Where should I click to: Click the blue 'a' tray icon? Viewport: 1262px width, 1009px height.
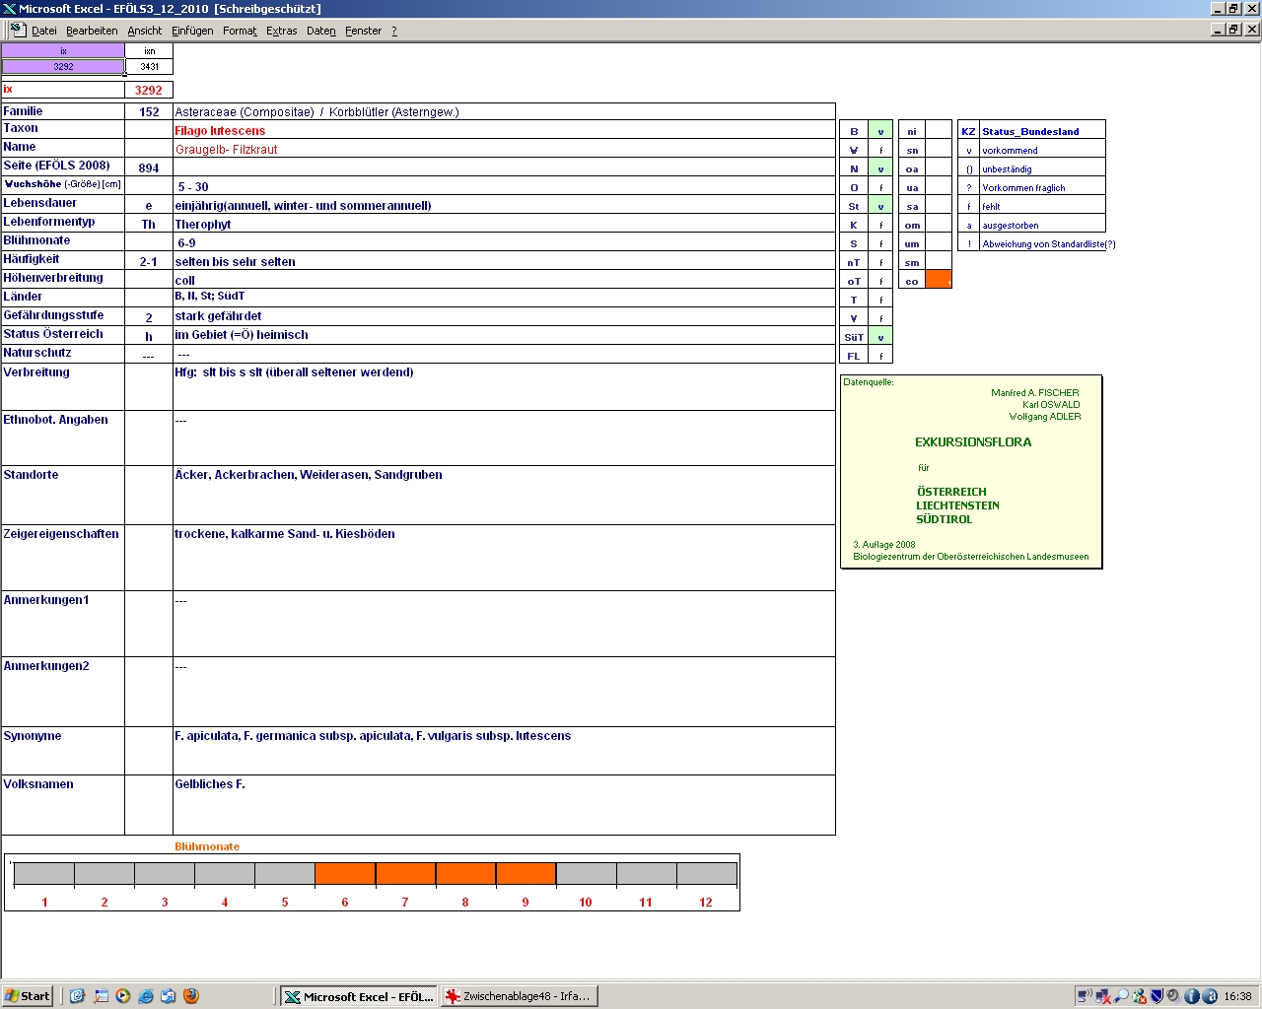[1210, 996]
